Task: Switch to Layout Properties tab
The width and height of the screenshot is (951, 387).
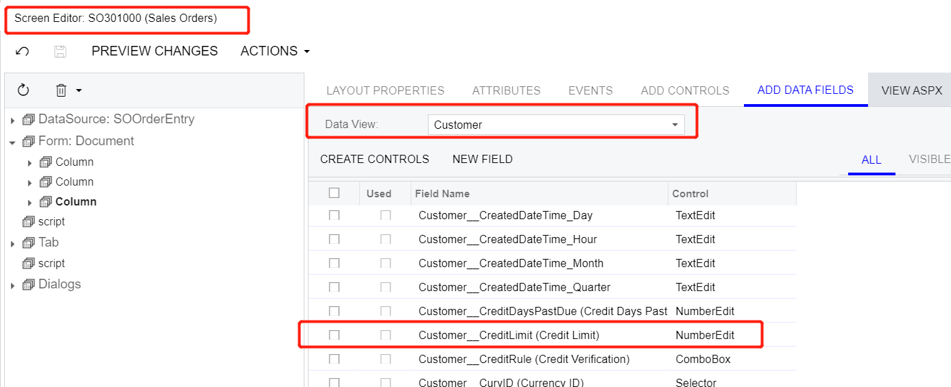Action: [x=385, y=90]
